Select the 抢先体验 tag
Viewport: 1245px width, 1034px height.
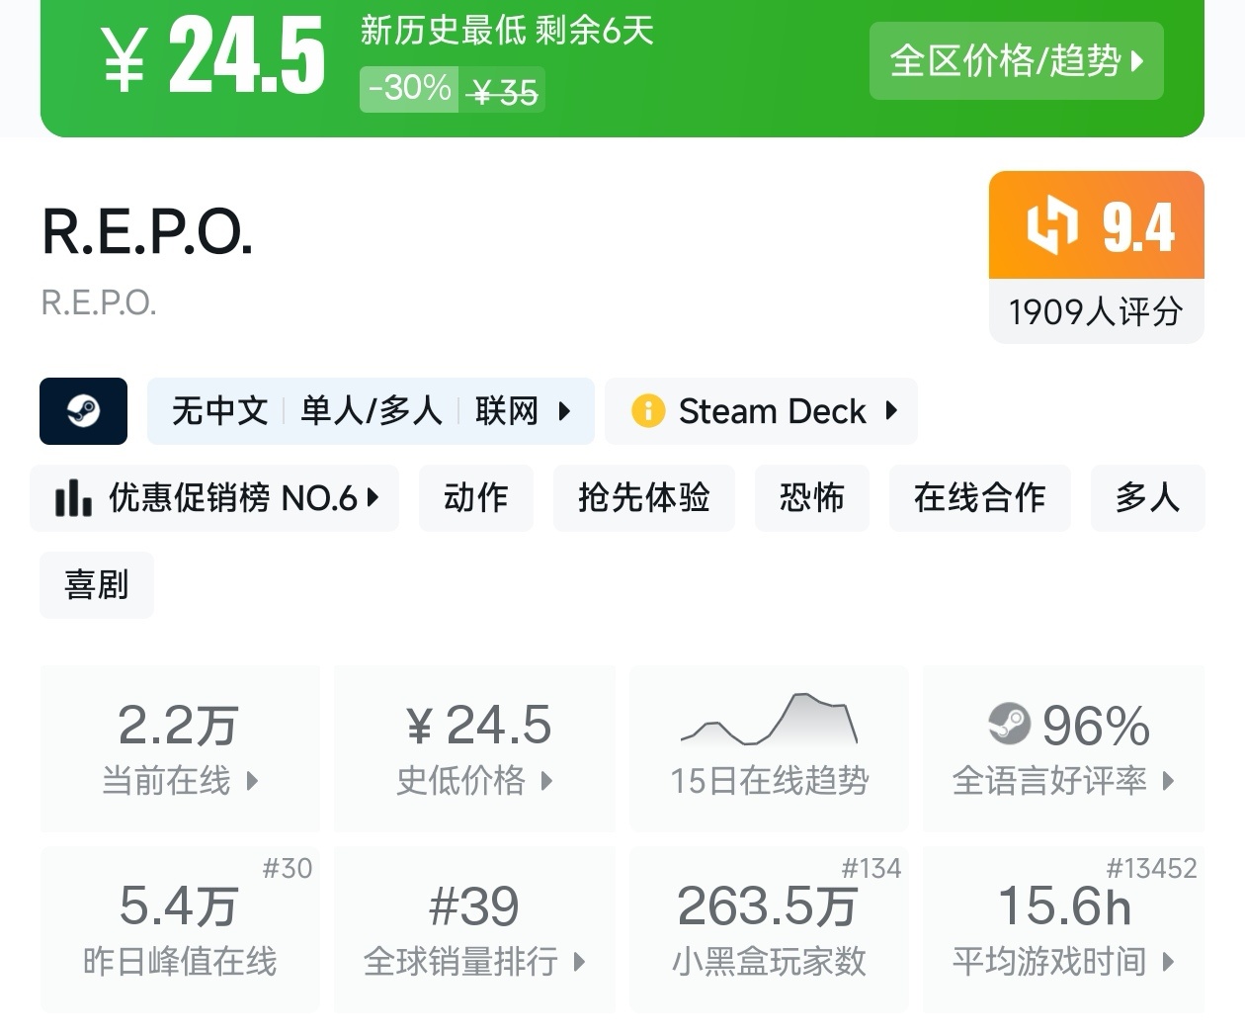pos(643,497)
